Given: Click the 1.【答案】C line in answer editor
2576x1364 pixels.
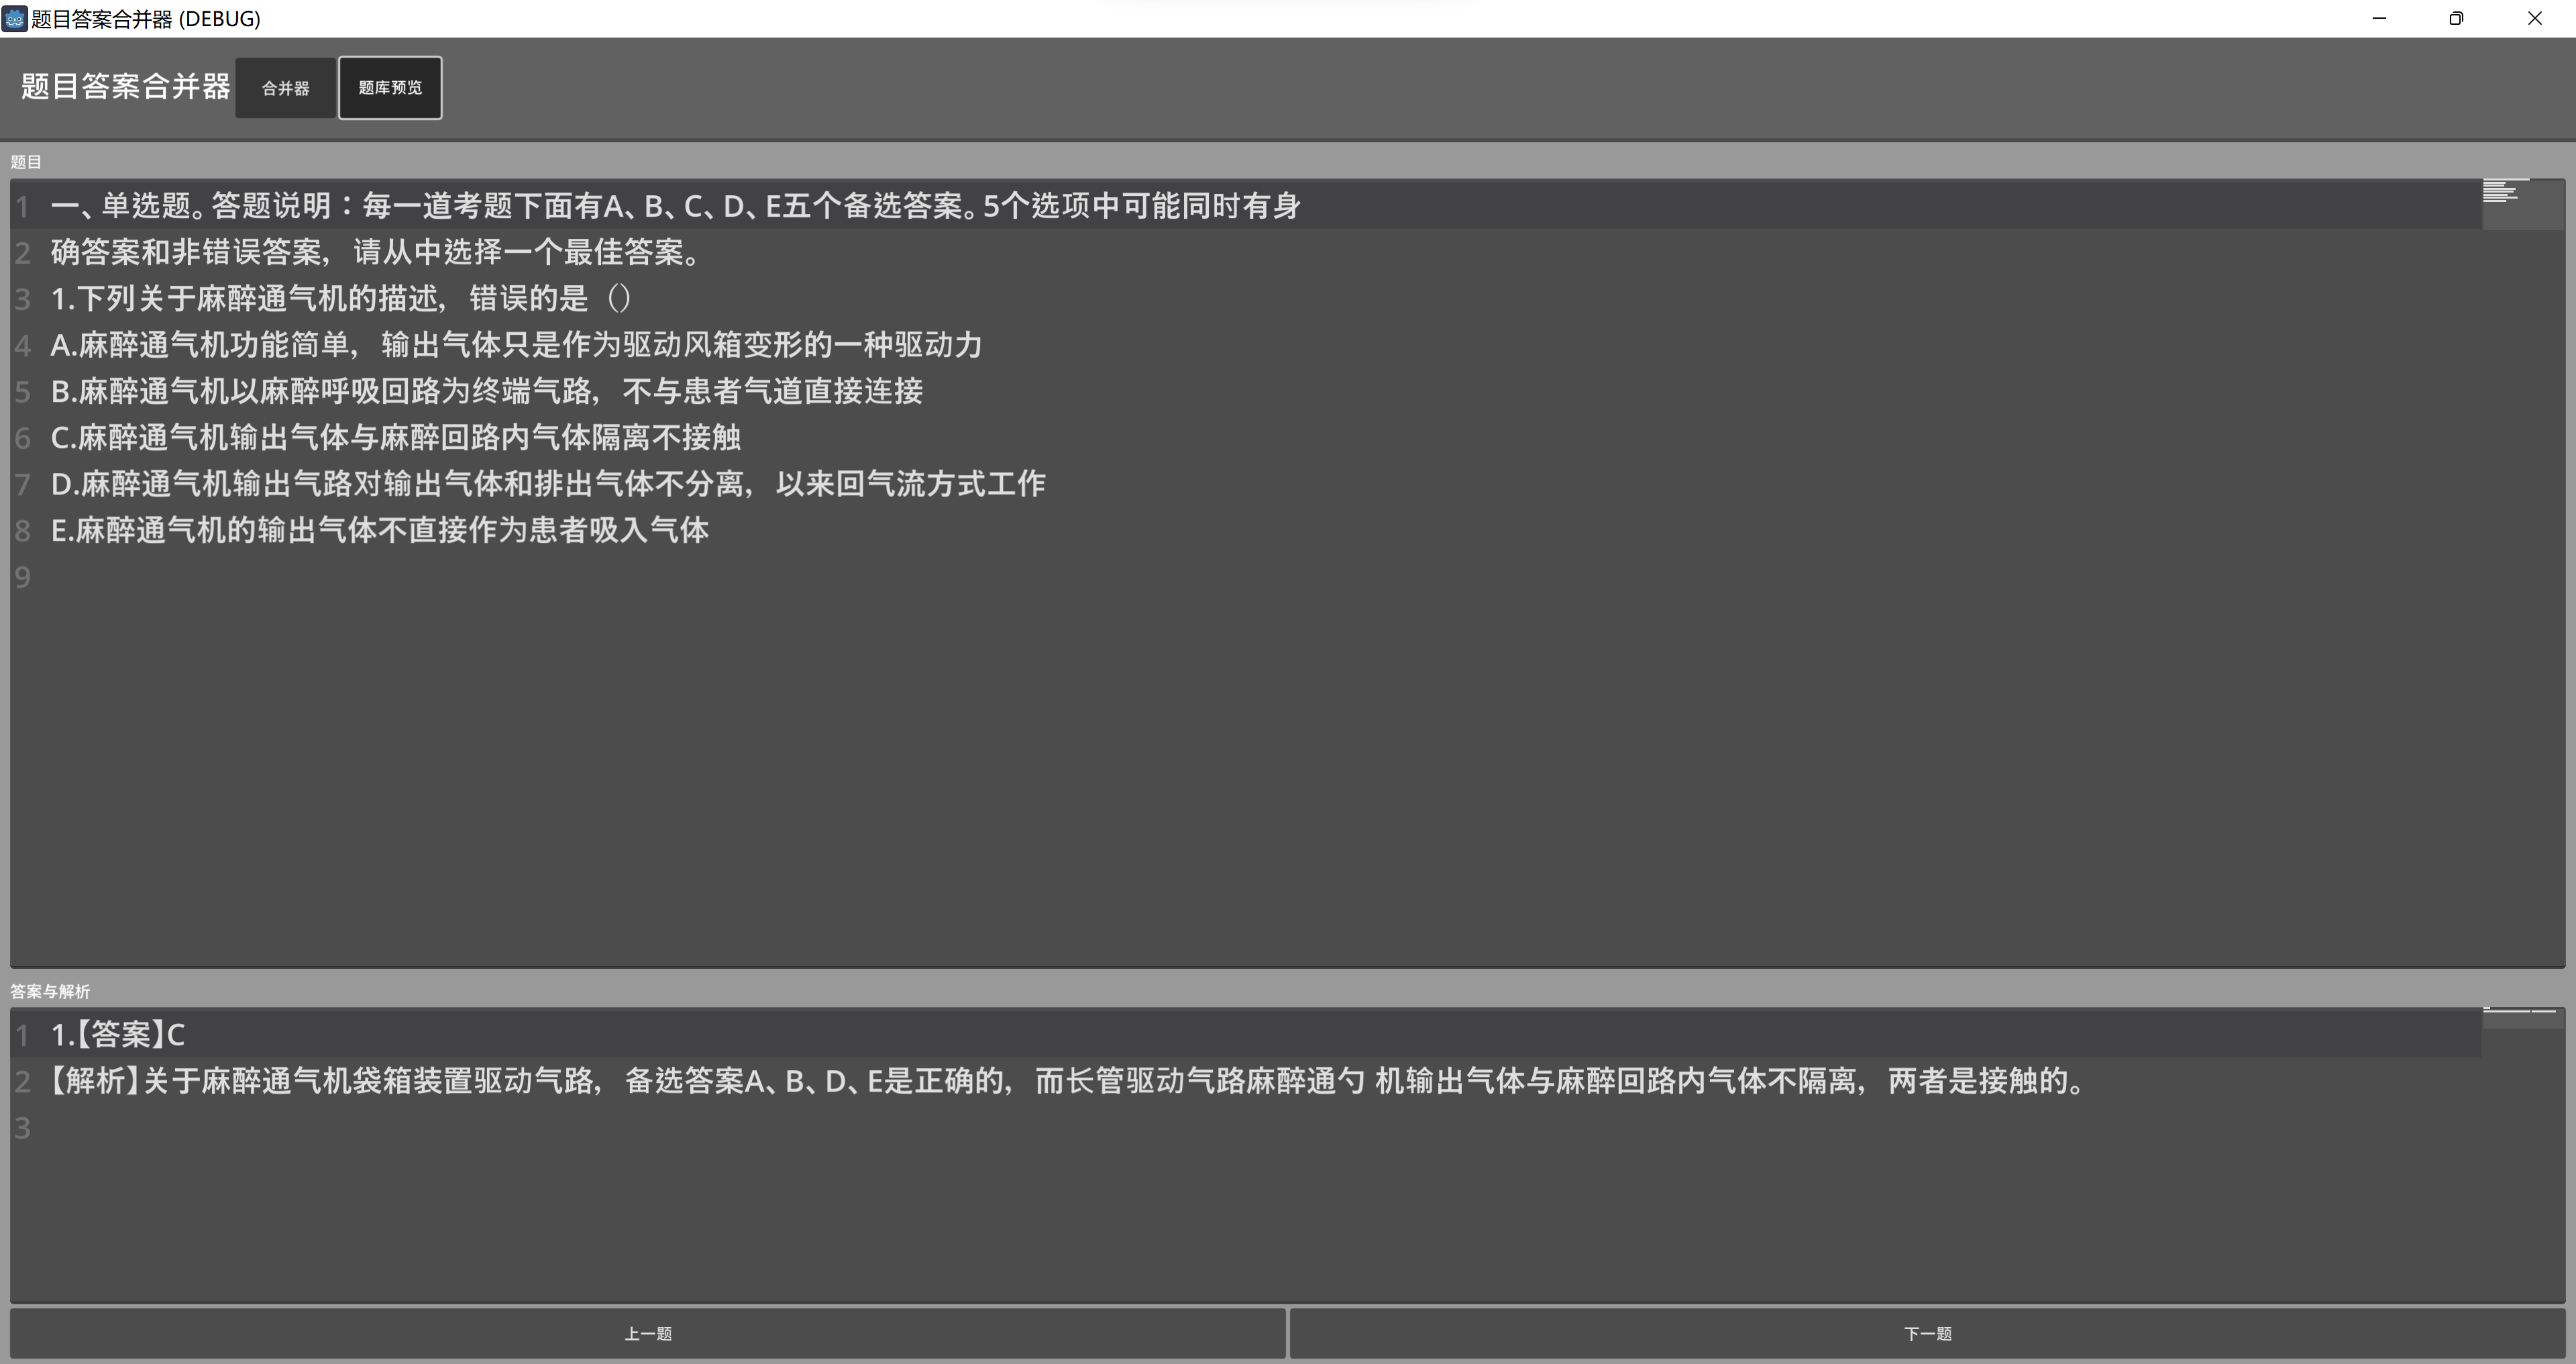Looking at the screenshot, I should pos(118,1035).
